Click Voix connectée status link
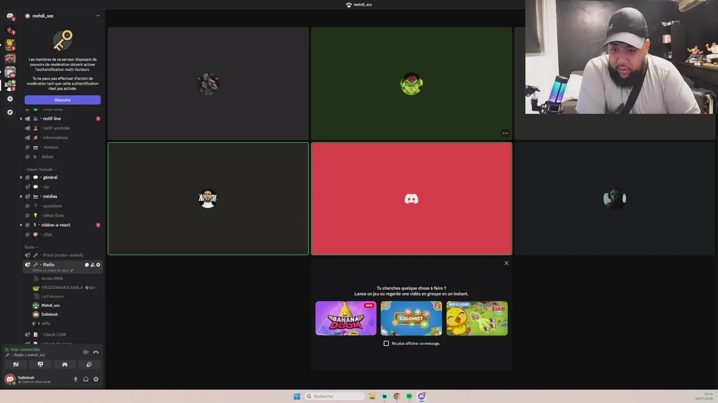The width and height of the screenshot is (718, 403). (25, 349)
